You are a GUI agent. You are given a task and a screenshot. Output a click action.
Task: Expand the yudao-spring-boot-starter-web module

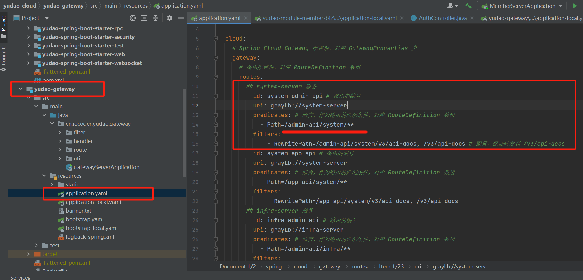[x=28, y=54]
